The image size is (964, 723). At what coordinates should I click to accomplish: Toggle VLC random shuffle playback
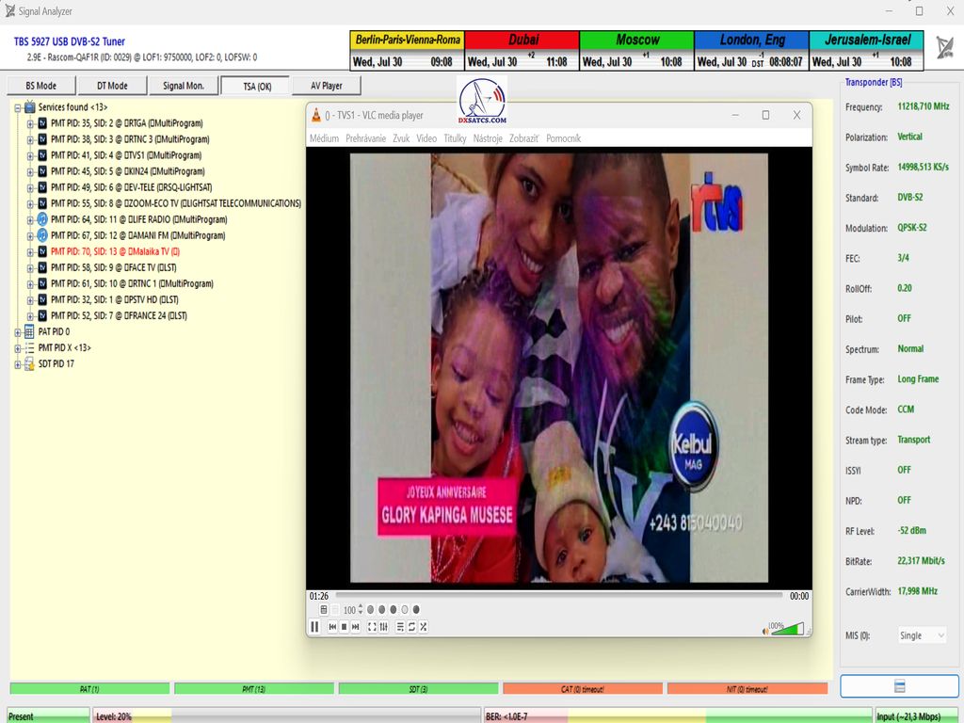(423, 627)
